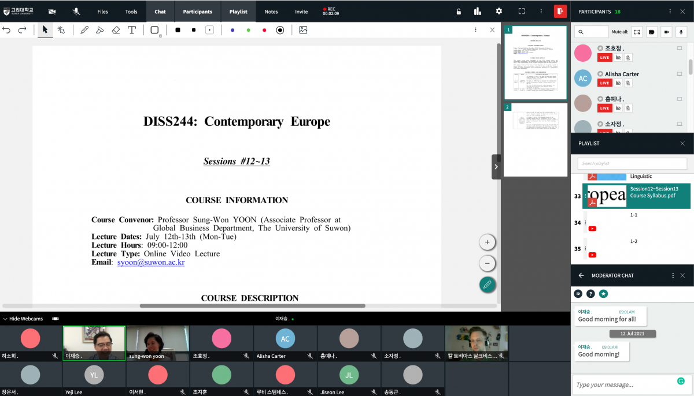Insert image using whiteboard picture icon
Image resolution: width=694 pixels, height=396 pixels.
303,30
